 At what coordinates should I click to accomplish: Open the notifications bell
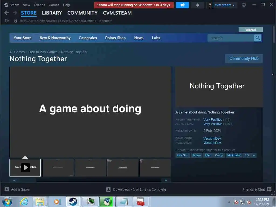coord(198,5)
